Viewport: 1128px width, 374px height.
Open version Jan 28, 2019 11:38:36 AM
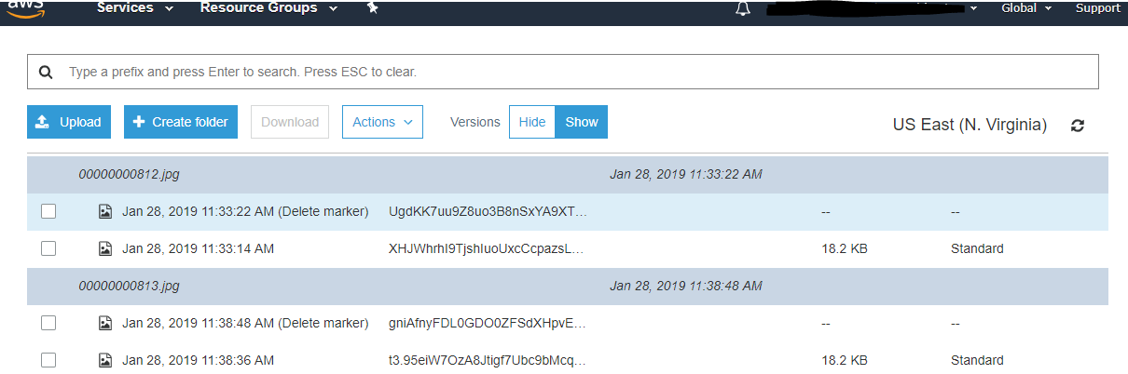198,360
